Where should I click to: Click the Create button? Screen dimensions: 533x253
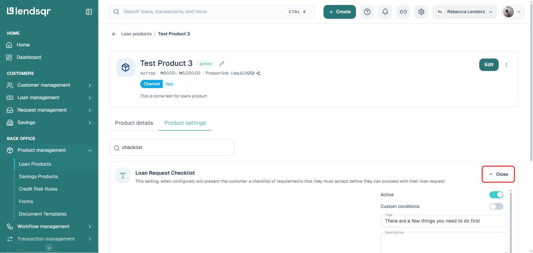coord(340,12)
